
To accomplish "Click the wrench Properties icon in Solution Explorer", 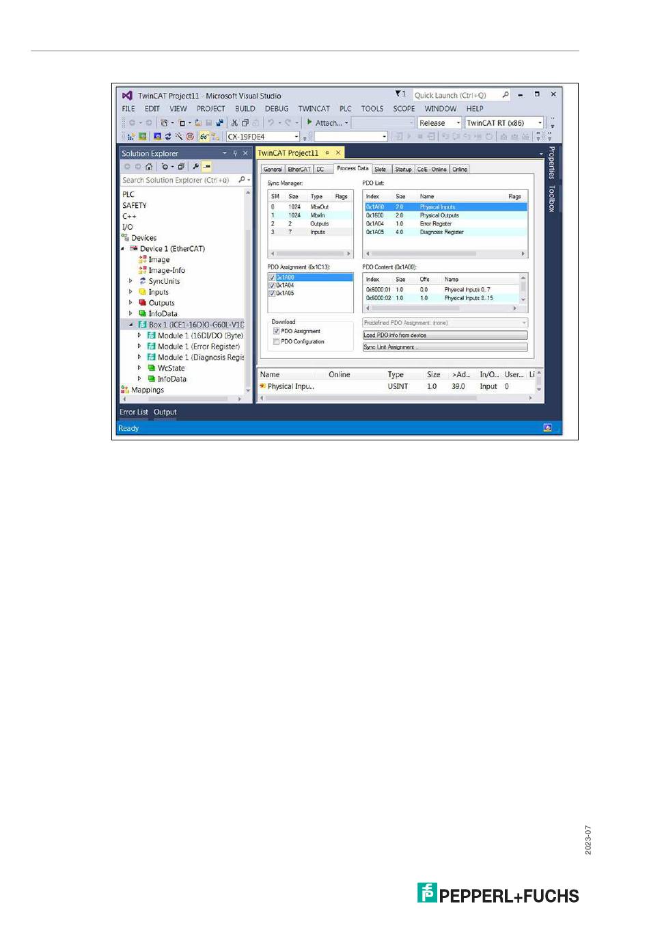I will (195, 166).
